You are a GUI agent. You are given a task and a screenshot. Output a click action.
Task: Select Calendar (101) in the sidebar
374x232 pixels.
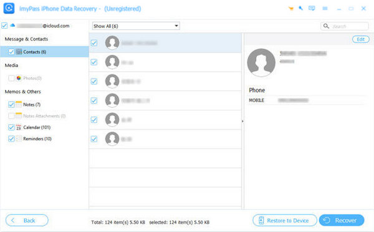(x=37, y=127)
